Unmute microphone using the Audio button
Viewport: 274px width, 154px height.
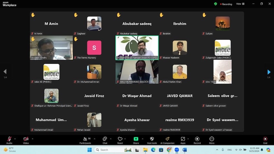(x=9, y=139)
